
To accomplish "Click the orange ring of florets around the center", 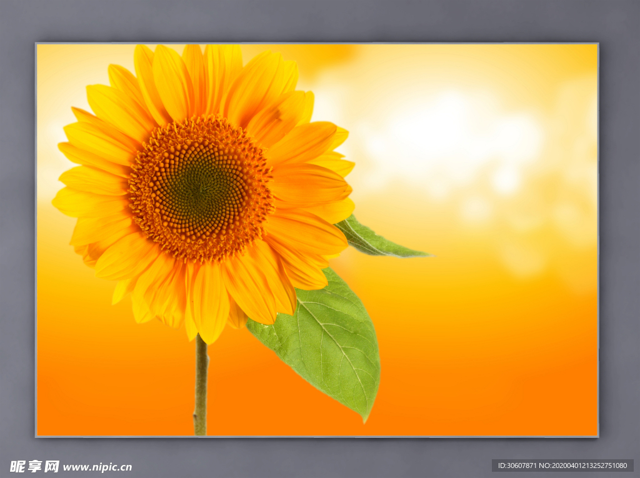I will click(x=150, y=206).
